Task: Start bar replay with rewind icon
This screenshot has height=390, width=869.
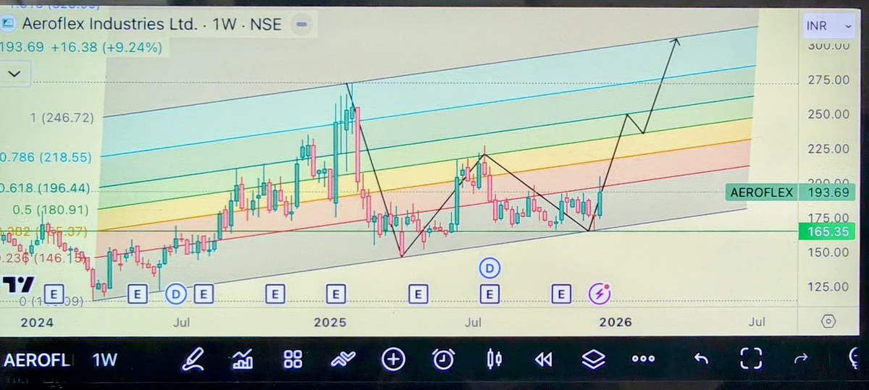Action: [543, 360]
